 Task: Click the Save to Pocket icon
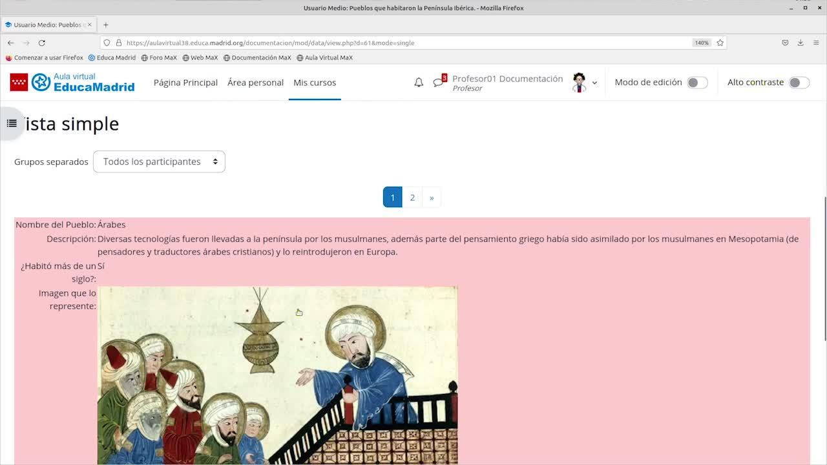pos(785,43)
